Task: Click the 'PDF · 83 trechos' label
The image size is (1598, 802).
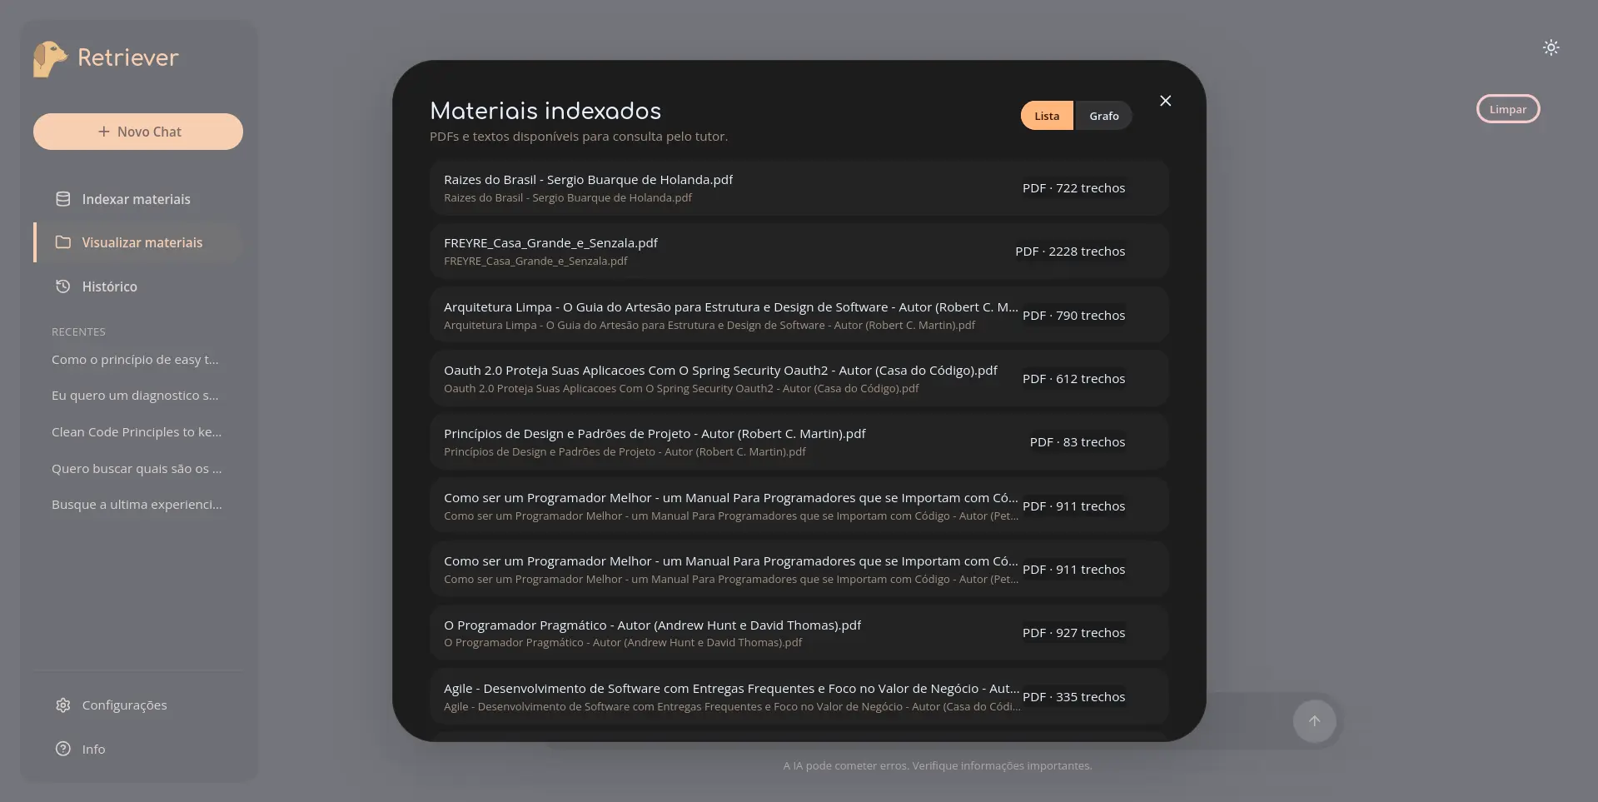Action: (1077, 442)
